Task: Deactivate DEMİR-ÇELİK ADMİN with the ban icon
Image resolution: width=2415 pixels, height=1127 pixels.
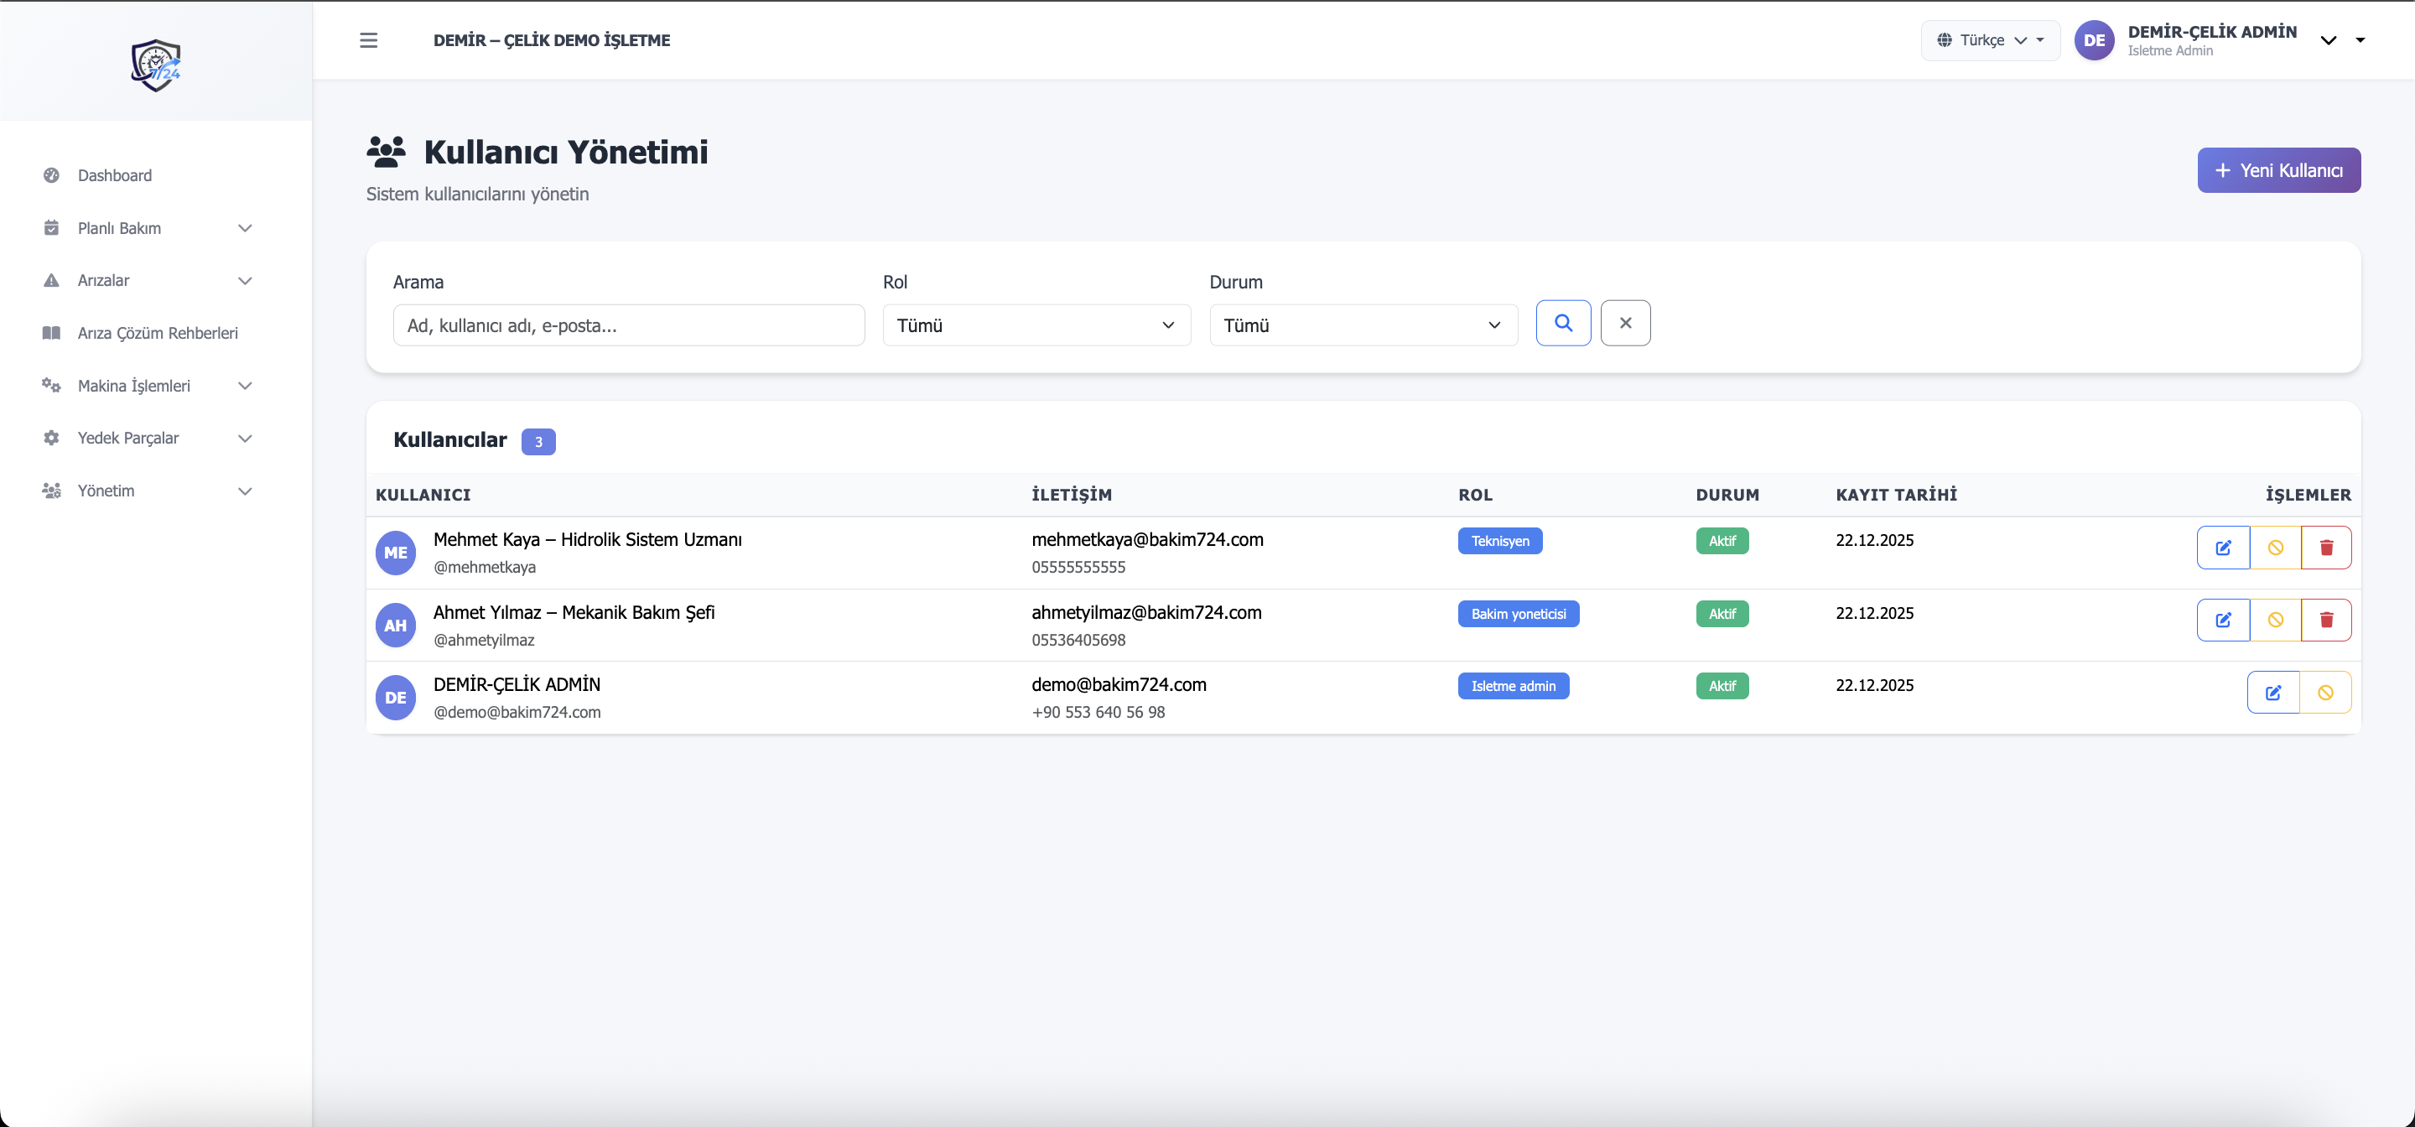Action: 2325,693
